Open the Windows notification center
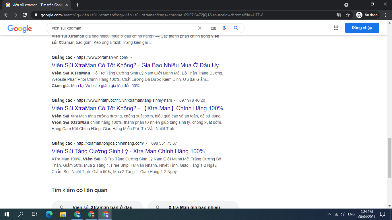The width and height of the screenshot is (392, 220). tap(383, 214)
